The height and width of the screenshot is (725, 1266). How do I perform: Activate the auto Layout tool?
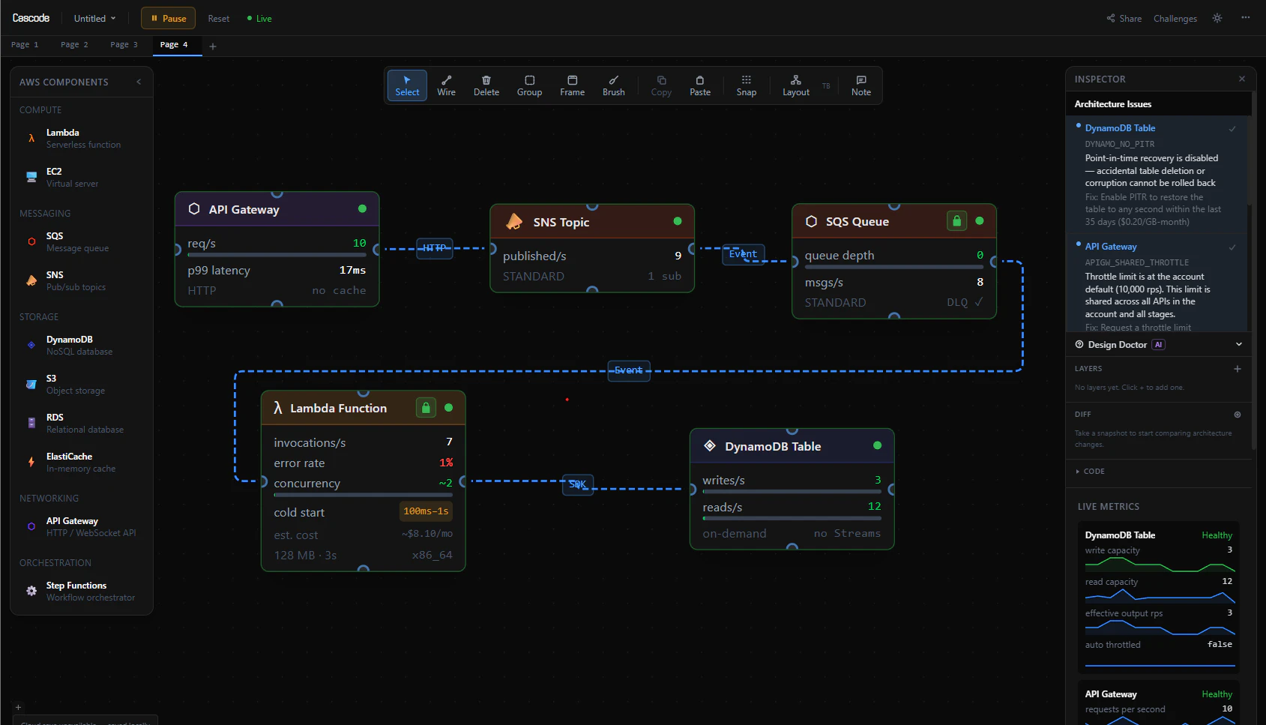coord(795,85)
